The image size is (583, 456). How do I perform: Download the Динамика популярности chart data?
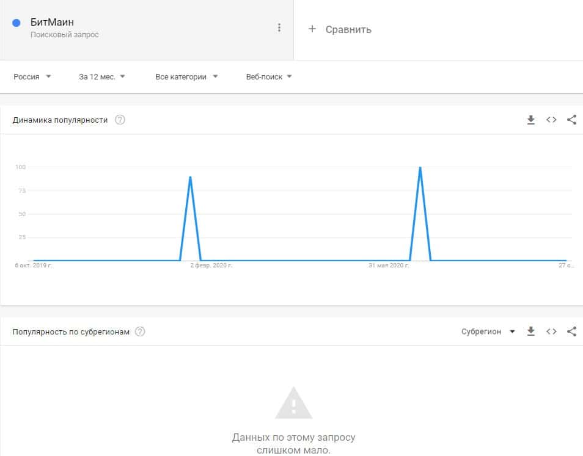pyautogui.click(x=531, y=120)
